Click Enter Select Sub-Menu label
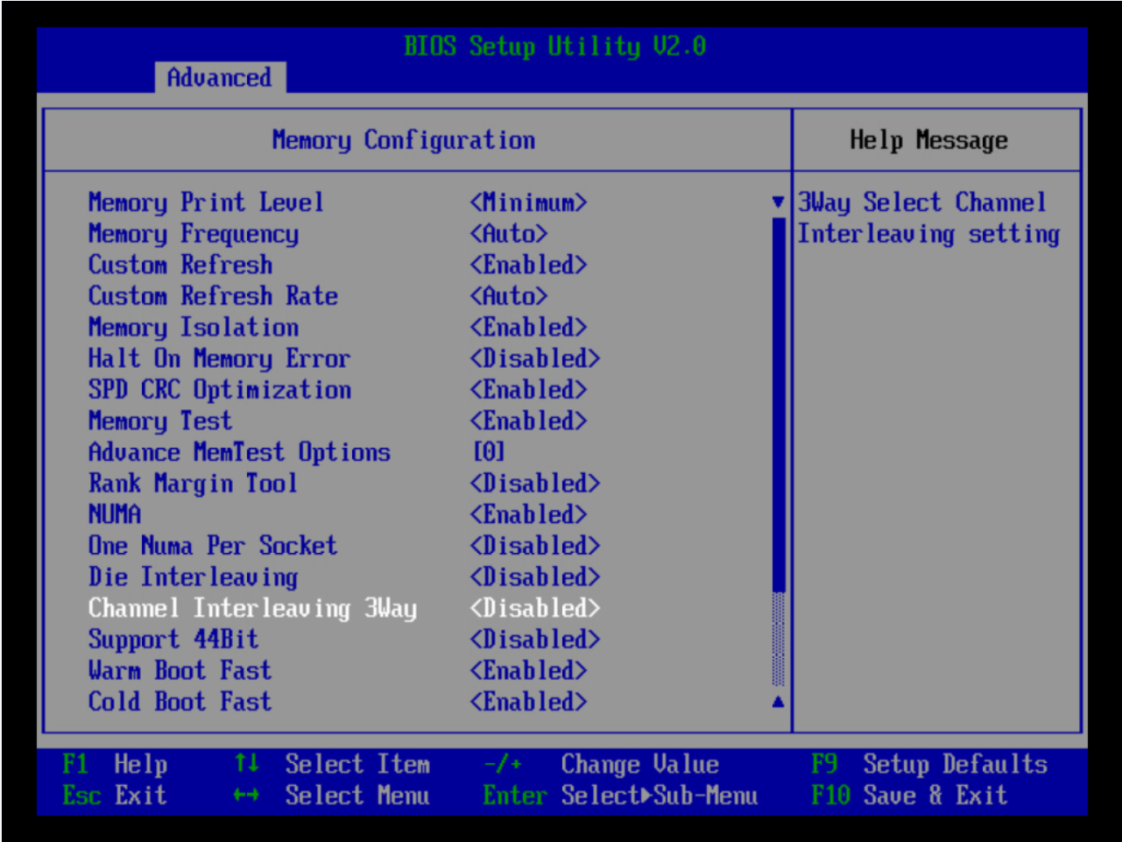This screenshot has width=1122, height=842. [x=620, y=796]
